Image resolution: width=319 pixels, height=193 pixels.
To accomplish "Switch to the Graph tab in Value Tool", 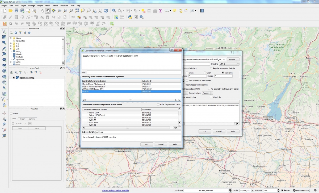I will (22, 119).
